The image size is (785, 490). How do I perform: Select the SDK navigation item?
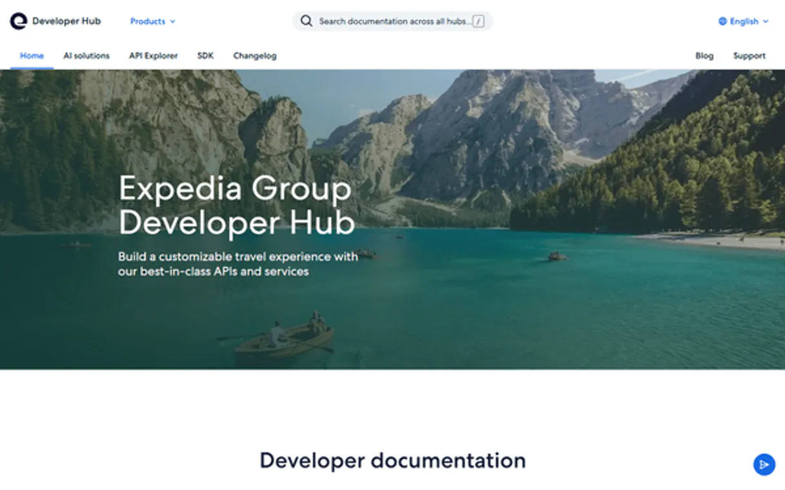click(205, 55)
